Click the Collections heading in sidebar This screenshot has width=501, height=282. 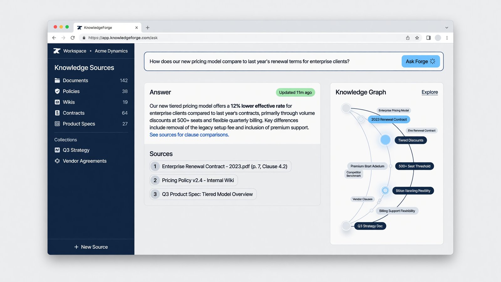pyautogui.click(x=65, y=140)
